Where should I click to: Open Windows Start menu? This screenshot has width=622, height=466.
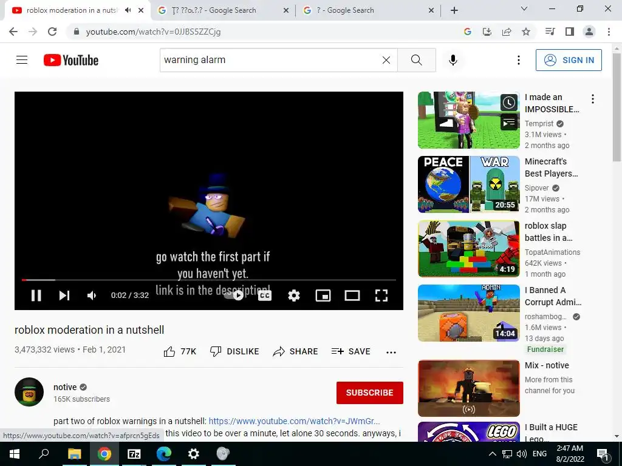tap(14, 454)
